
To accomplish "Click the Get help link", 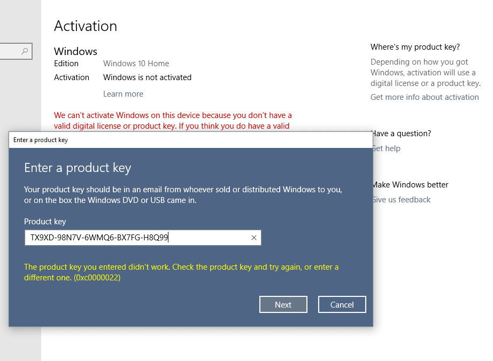I will (387, 148).
